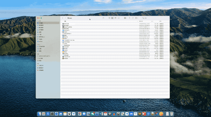
Task: Click the tag icon in Finder toolbar
Action: 133,18
